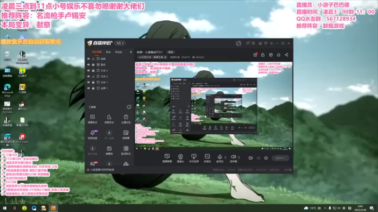Open the 主播任务 tool

point(126,119)
